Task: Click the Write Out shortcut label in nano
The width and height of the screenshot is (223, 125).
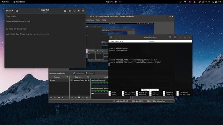Action: 130,92
